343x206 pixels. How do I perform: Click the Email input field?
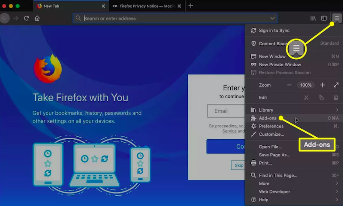(x=226, y=111)
